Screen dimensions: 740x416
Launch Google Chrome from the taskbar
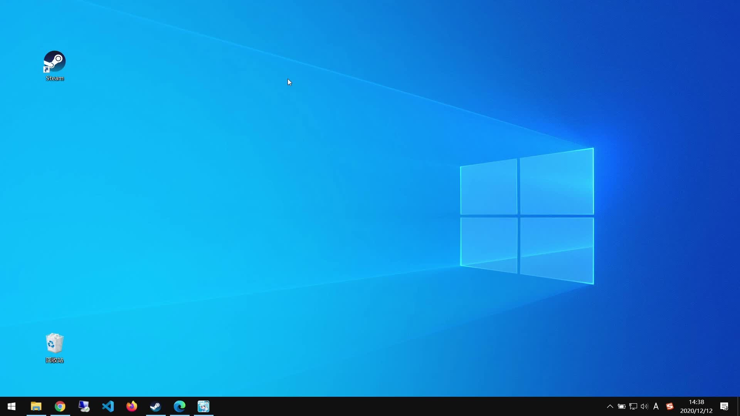(60, 406)
